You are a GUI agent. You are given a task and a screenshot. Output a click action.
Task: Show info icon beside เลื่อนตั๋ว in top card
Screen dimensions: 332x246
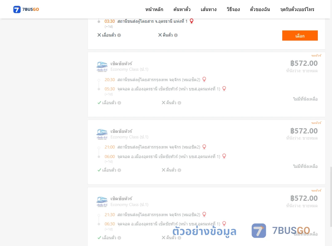(119, 35)
